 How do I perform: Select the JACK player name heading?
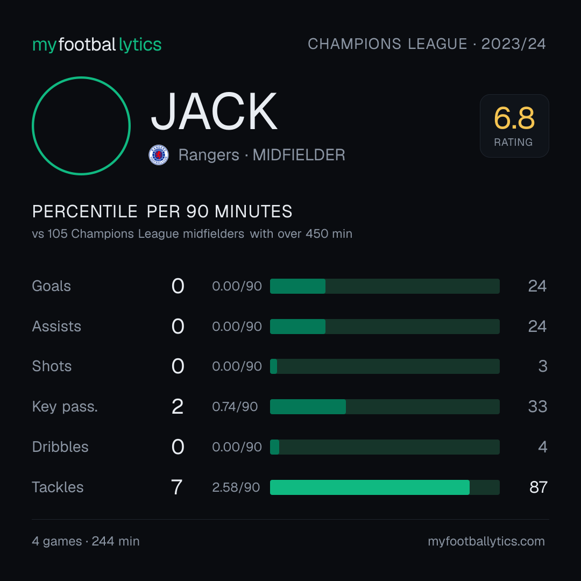(x=214, y=111)
